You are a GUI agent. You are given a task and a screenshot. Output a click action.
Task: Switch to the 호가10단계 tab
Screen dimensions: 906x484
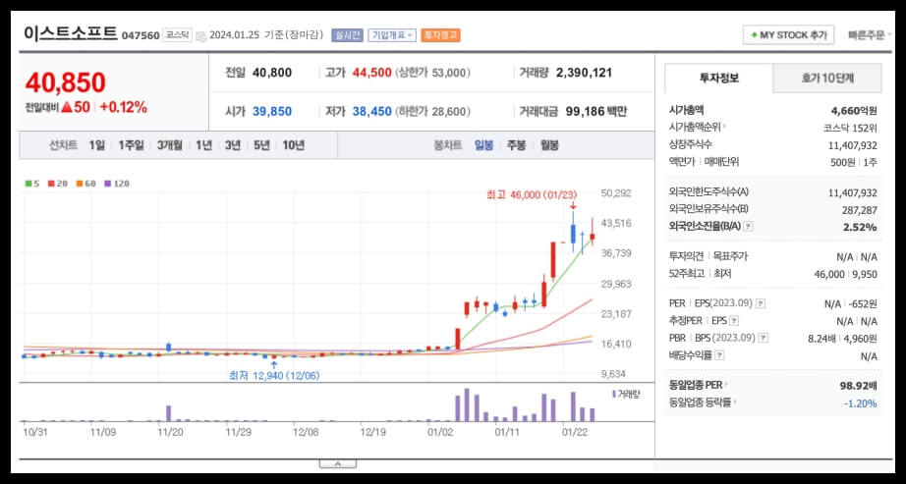click(827, 78)
